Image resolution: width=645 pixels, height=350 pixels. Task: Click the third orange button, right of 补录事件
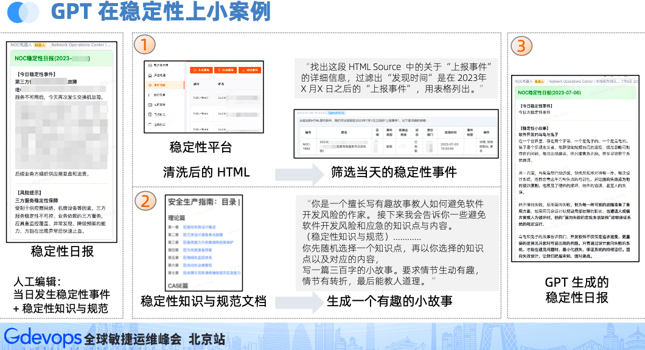(x=249, y=70)
